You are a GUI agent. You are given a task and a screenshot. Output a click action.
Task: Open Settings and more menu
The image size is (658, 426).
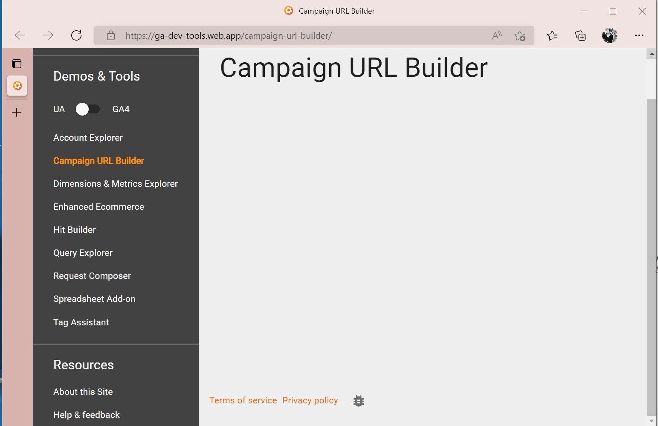pos(639,35)
